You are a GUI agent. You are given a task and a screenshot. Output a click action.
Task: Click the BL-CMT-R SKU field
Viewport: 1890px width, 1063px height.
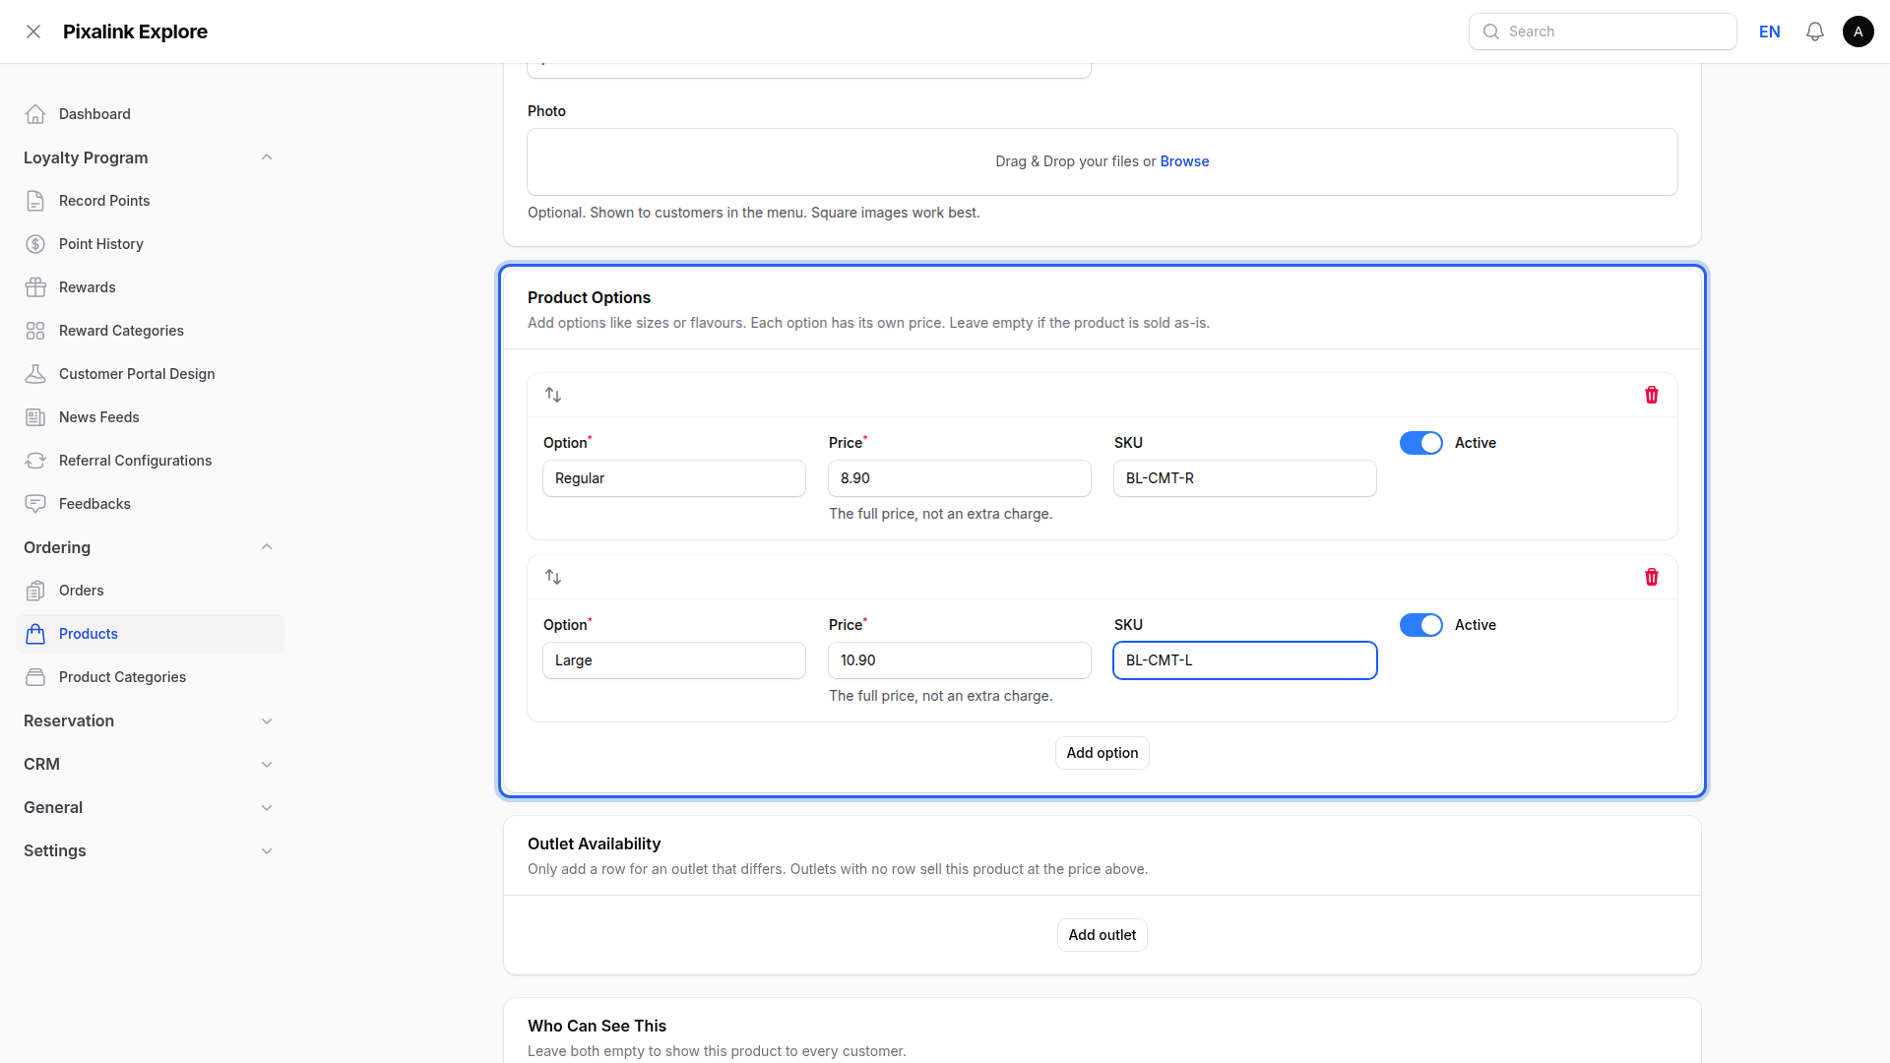tap(1245, 478)
